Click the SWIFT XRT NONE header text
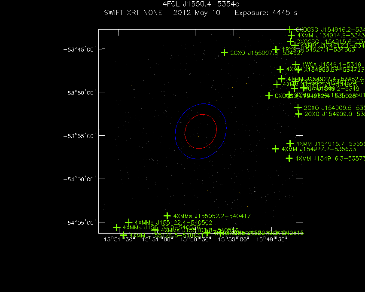The width and height of the screenshot is (365, 292). tap(133, 12)
